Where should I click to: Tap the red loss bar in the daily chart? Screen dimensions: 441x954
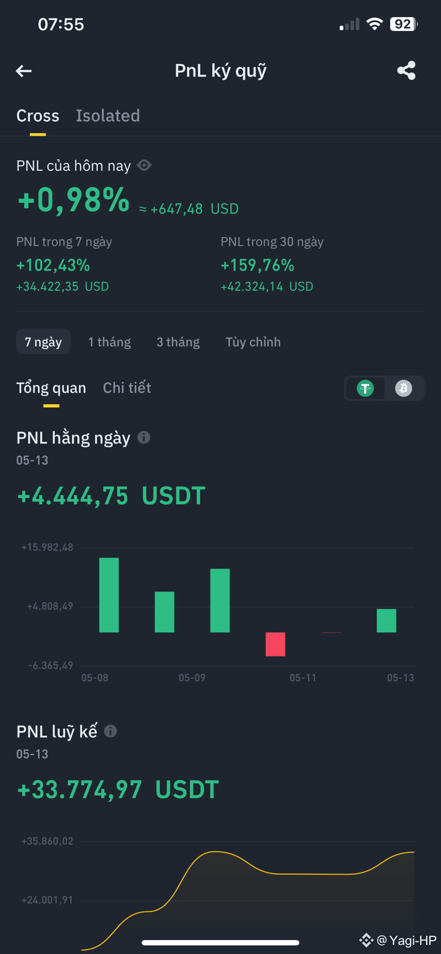pos(275,644)
